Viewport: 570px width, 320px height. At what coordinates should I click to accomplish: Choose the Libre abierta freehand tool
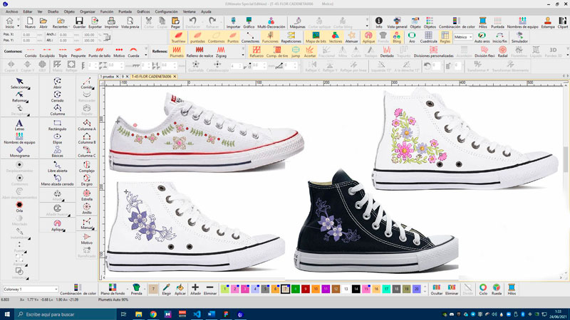tap(57, 166)
